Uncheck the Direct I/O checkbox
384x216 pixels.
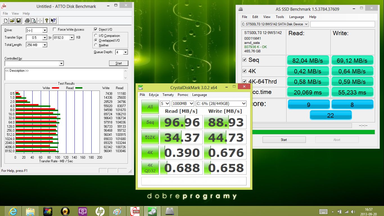[96, 30]
